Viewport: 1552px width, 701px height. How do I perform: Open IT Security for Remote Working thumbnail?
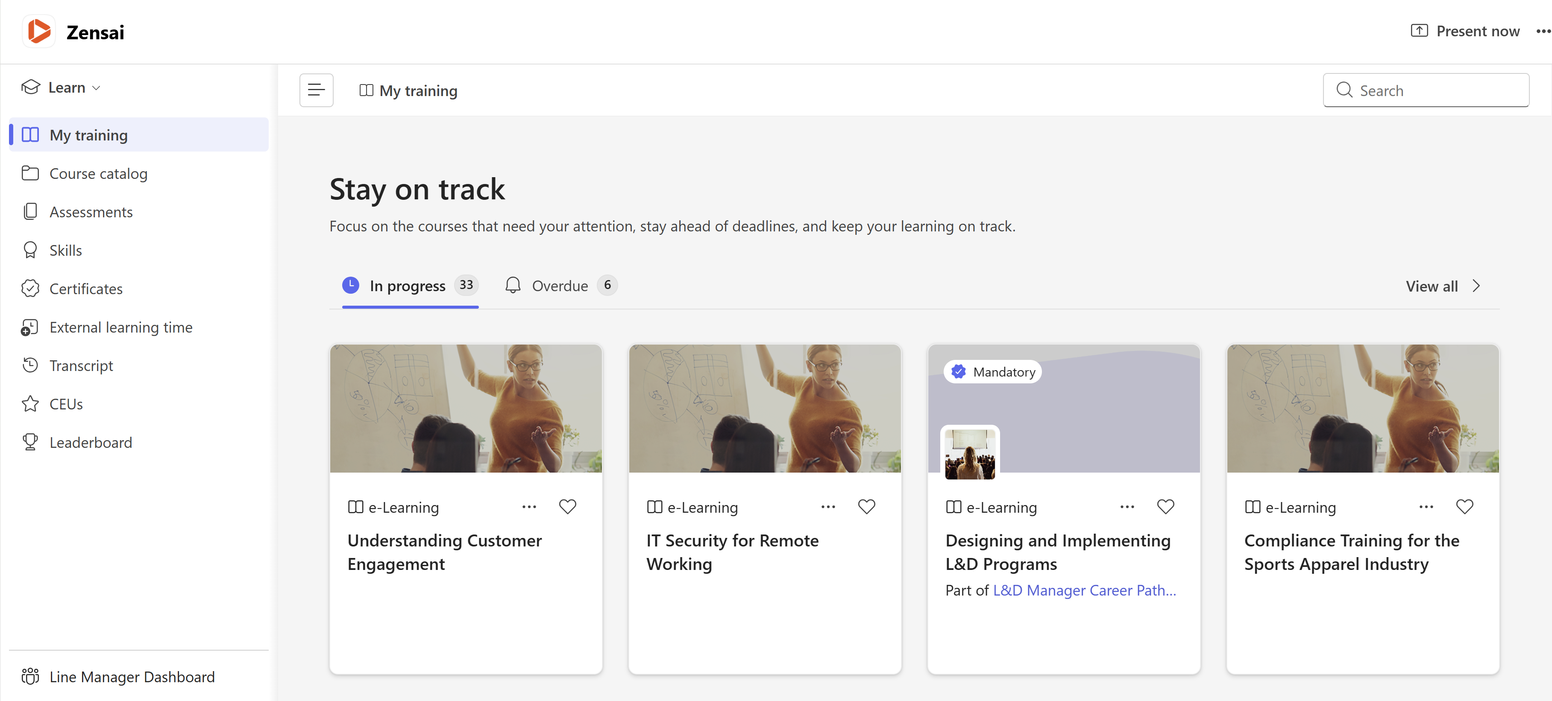pyautogui.click(x=765, y=408)
